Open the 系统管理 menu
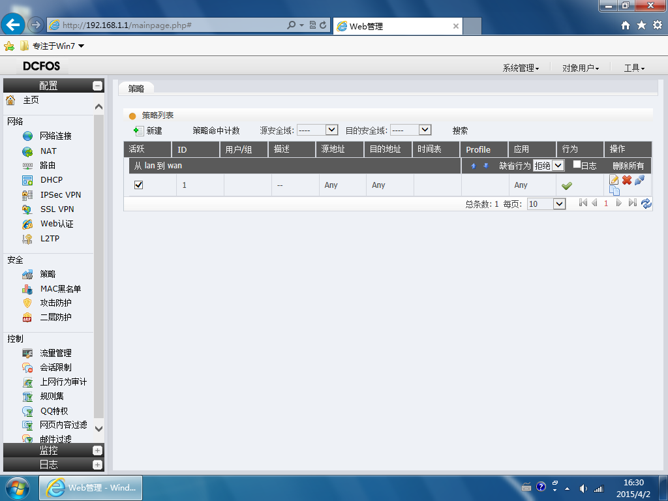The height and width of the screenshot is (501, 668). (521, 68)
